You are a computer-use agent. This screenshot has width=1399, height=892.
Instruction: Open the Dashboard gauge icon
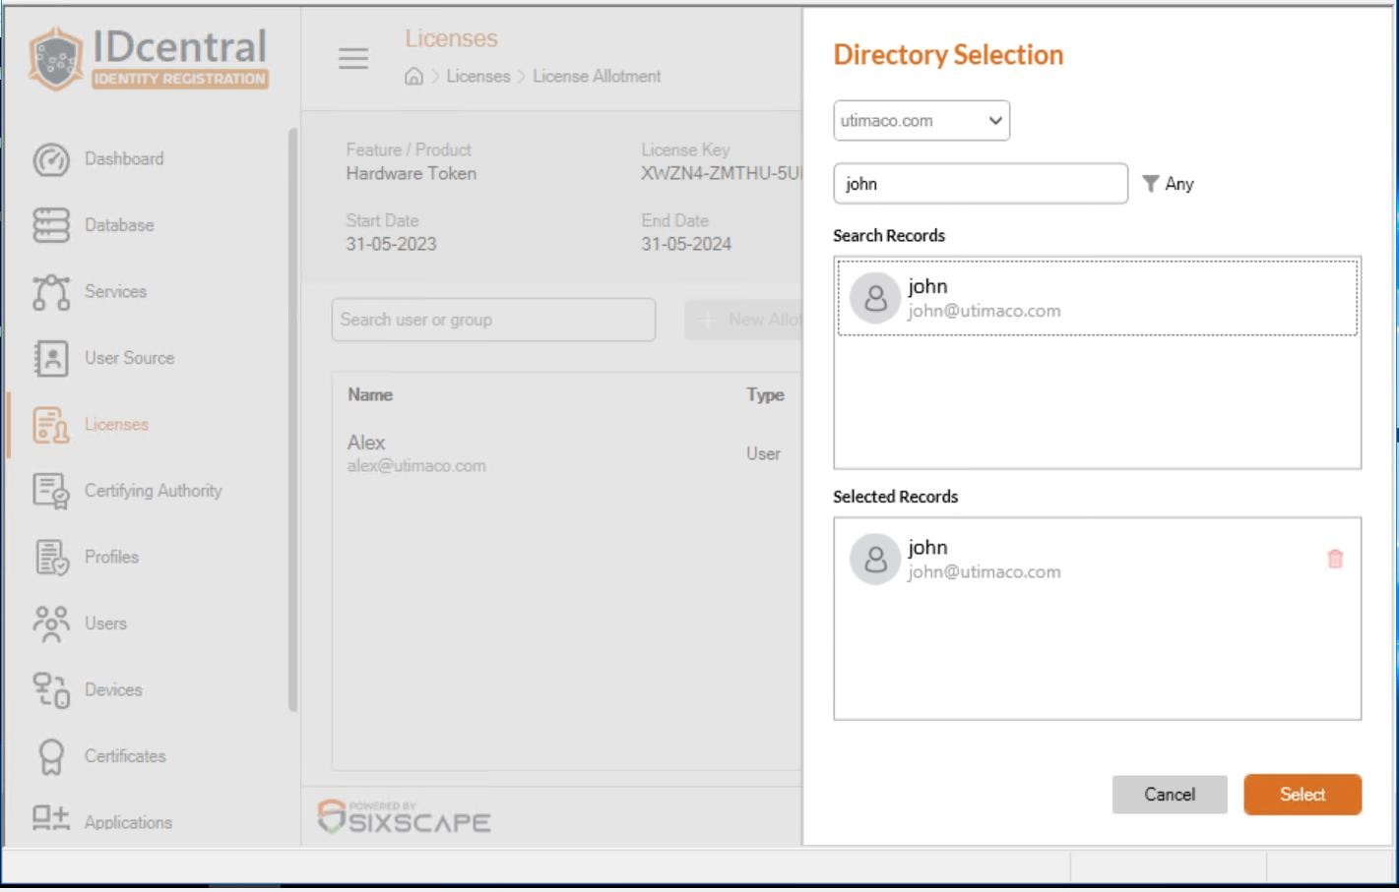tap(51, 159)
